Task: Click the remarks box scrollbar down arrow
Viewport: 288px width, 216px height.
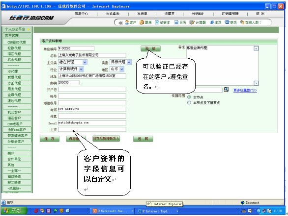Action: click(x=256, y=83)
